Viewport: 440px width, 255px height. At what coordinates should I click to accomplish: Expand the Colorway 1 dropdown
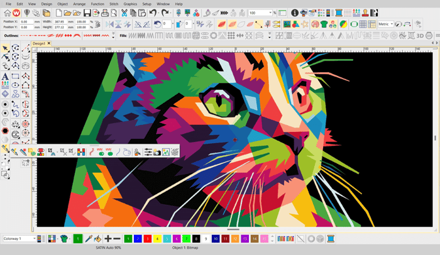pyautogui.click(x=33, y=239)
